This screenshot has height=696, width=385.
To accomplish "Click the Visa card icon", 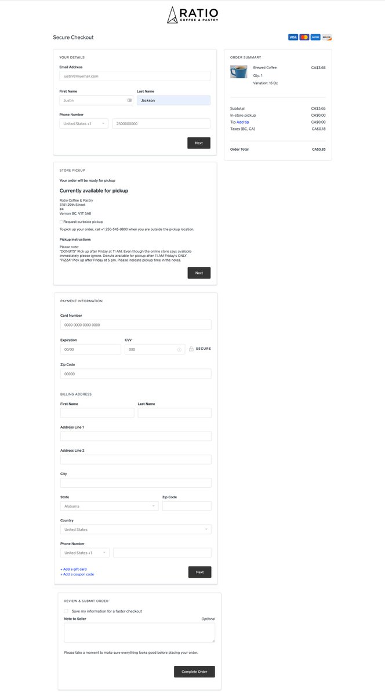I will (293, 37).
